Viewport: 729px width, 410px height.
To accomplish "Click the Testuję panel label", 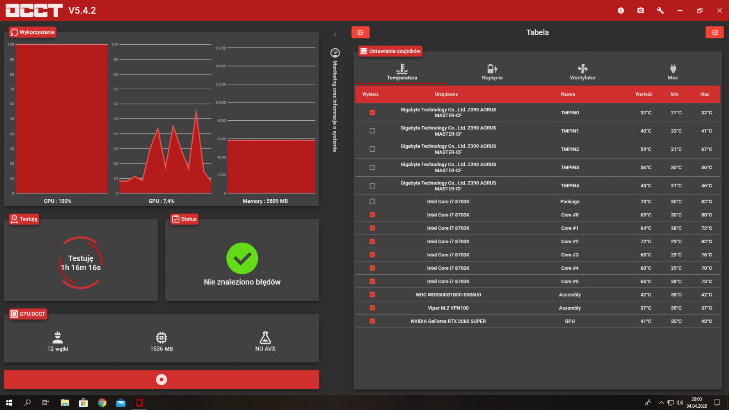I will [x=24, y=219].
